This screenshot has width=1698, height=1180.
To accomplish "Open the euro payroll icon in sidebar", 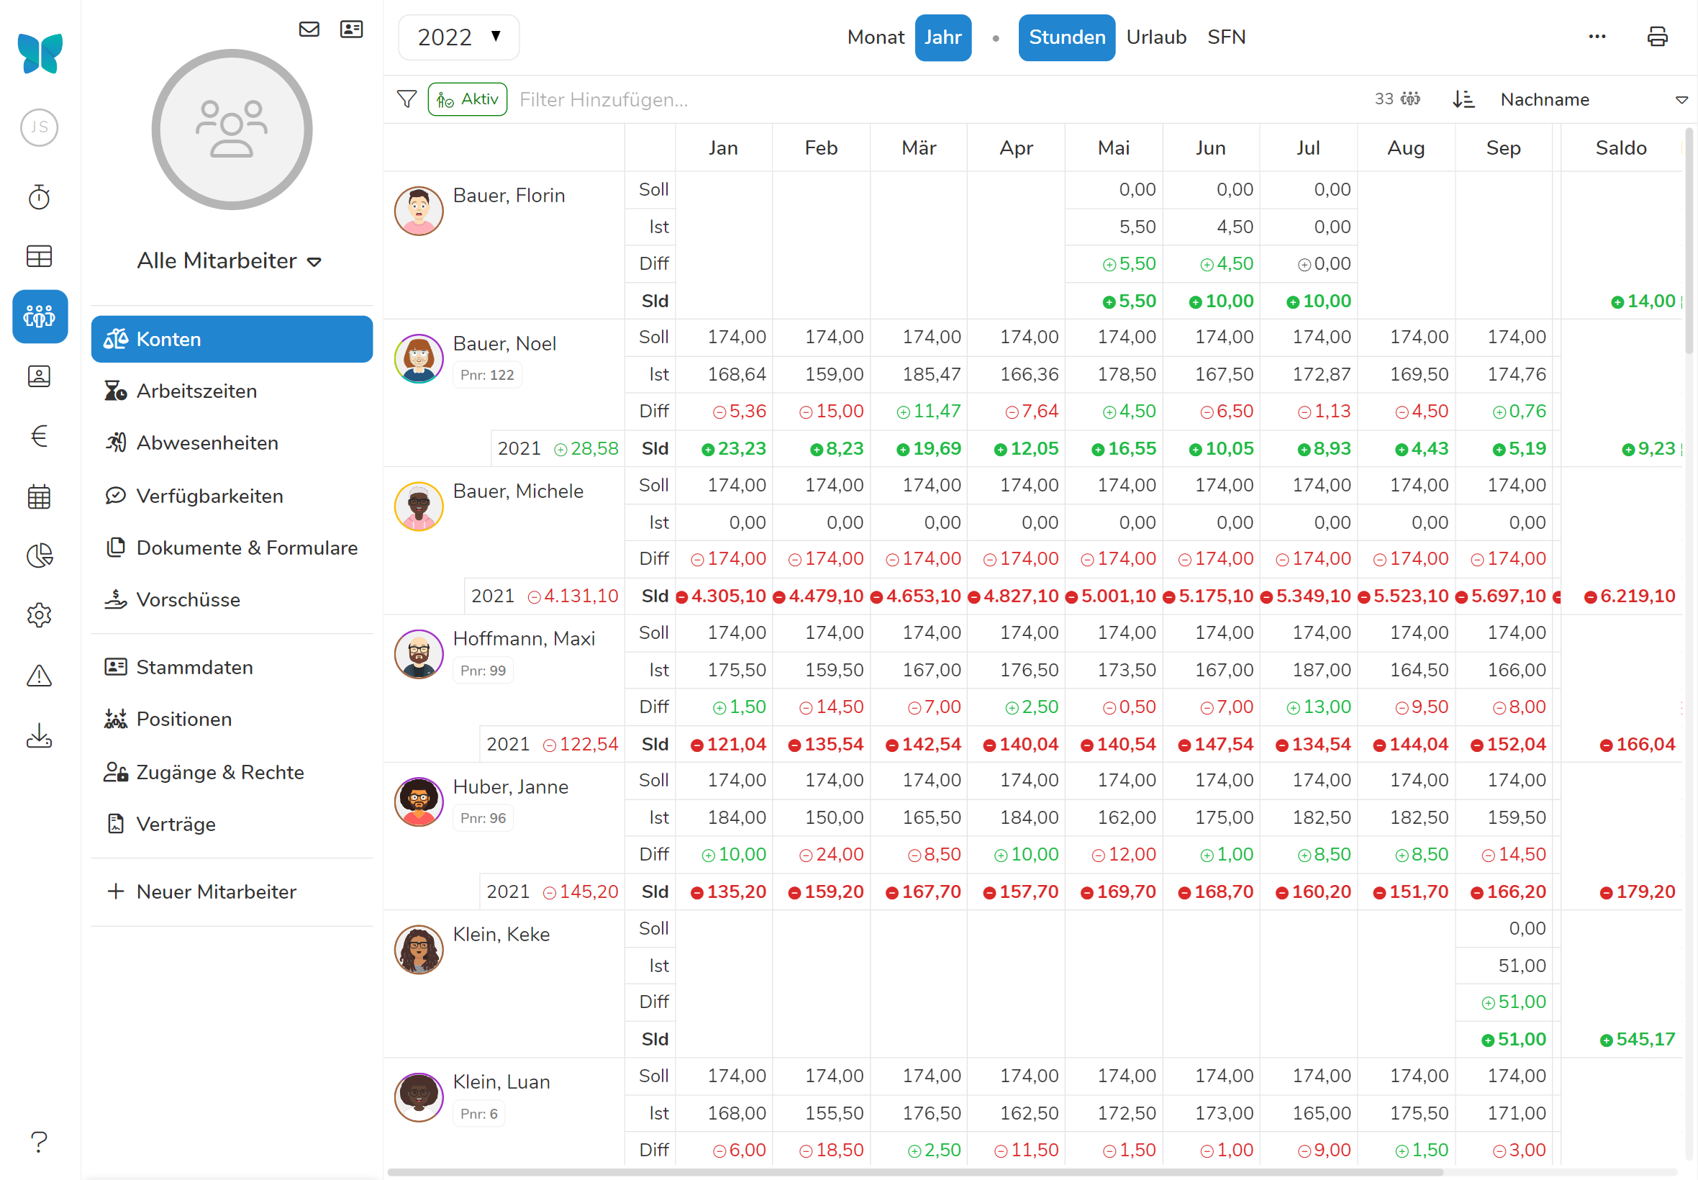I will [39, 436].
